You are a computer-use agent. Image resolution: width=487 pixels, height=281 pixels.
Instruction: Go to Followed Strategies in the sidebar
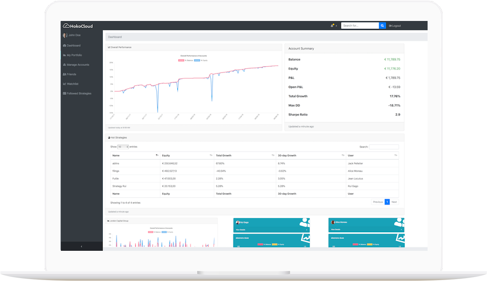click(x=79, y=94)
